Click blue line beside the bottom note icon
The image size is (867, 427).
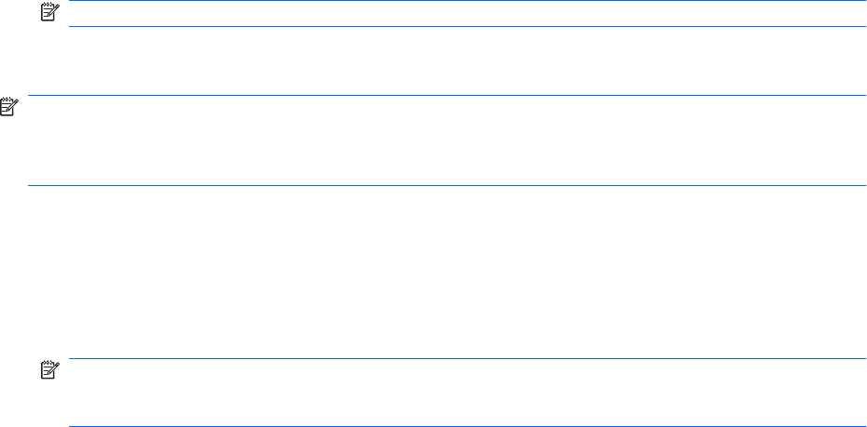(x=466, y=359)
